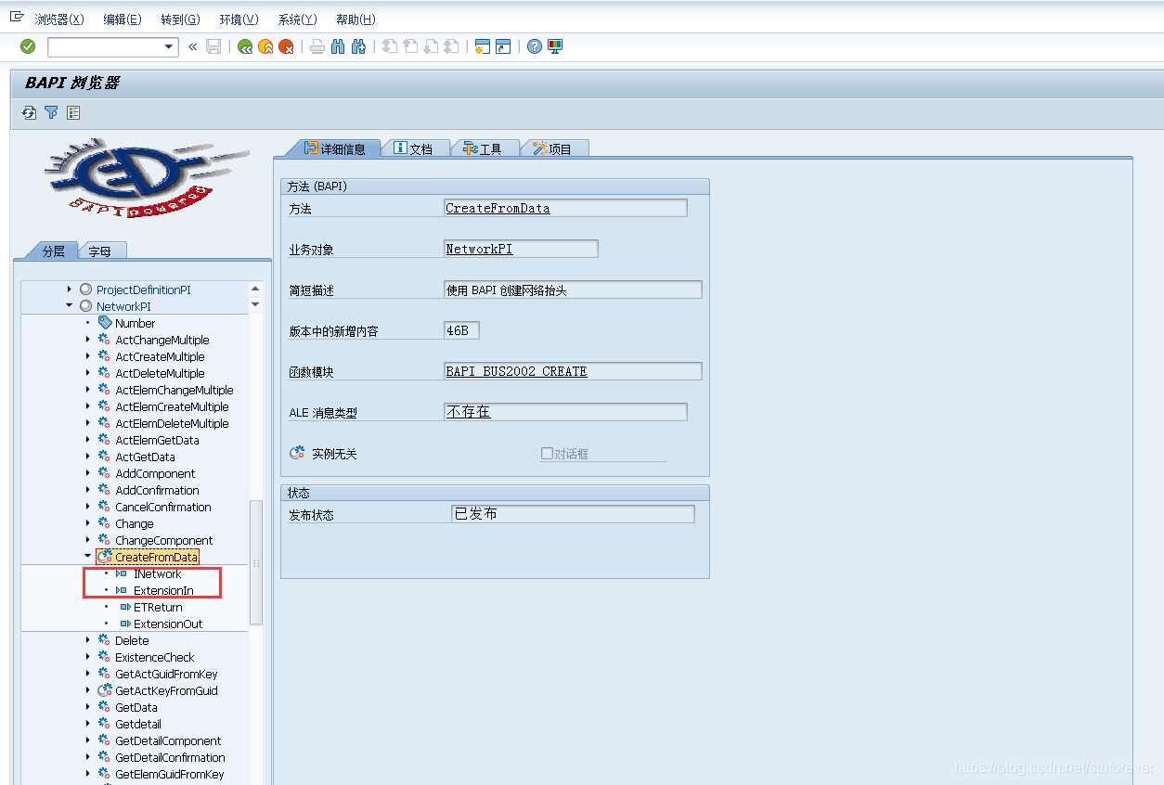Select the INetwork parameter in tree

click(x=158, y=573)
